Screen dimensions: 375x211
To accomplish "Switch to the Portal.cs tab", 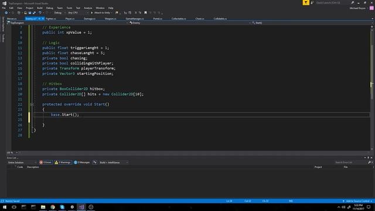I will click(158, 19).
